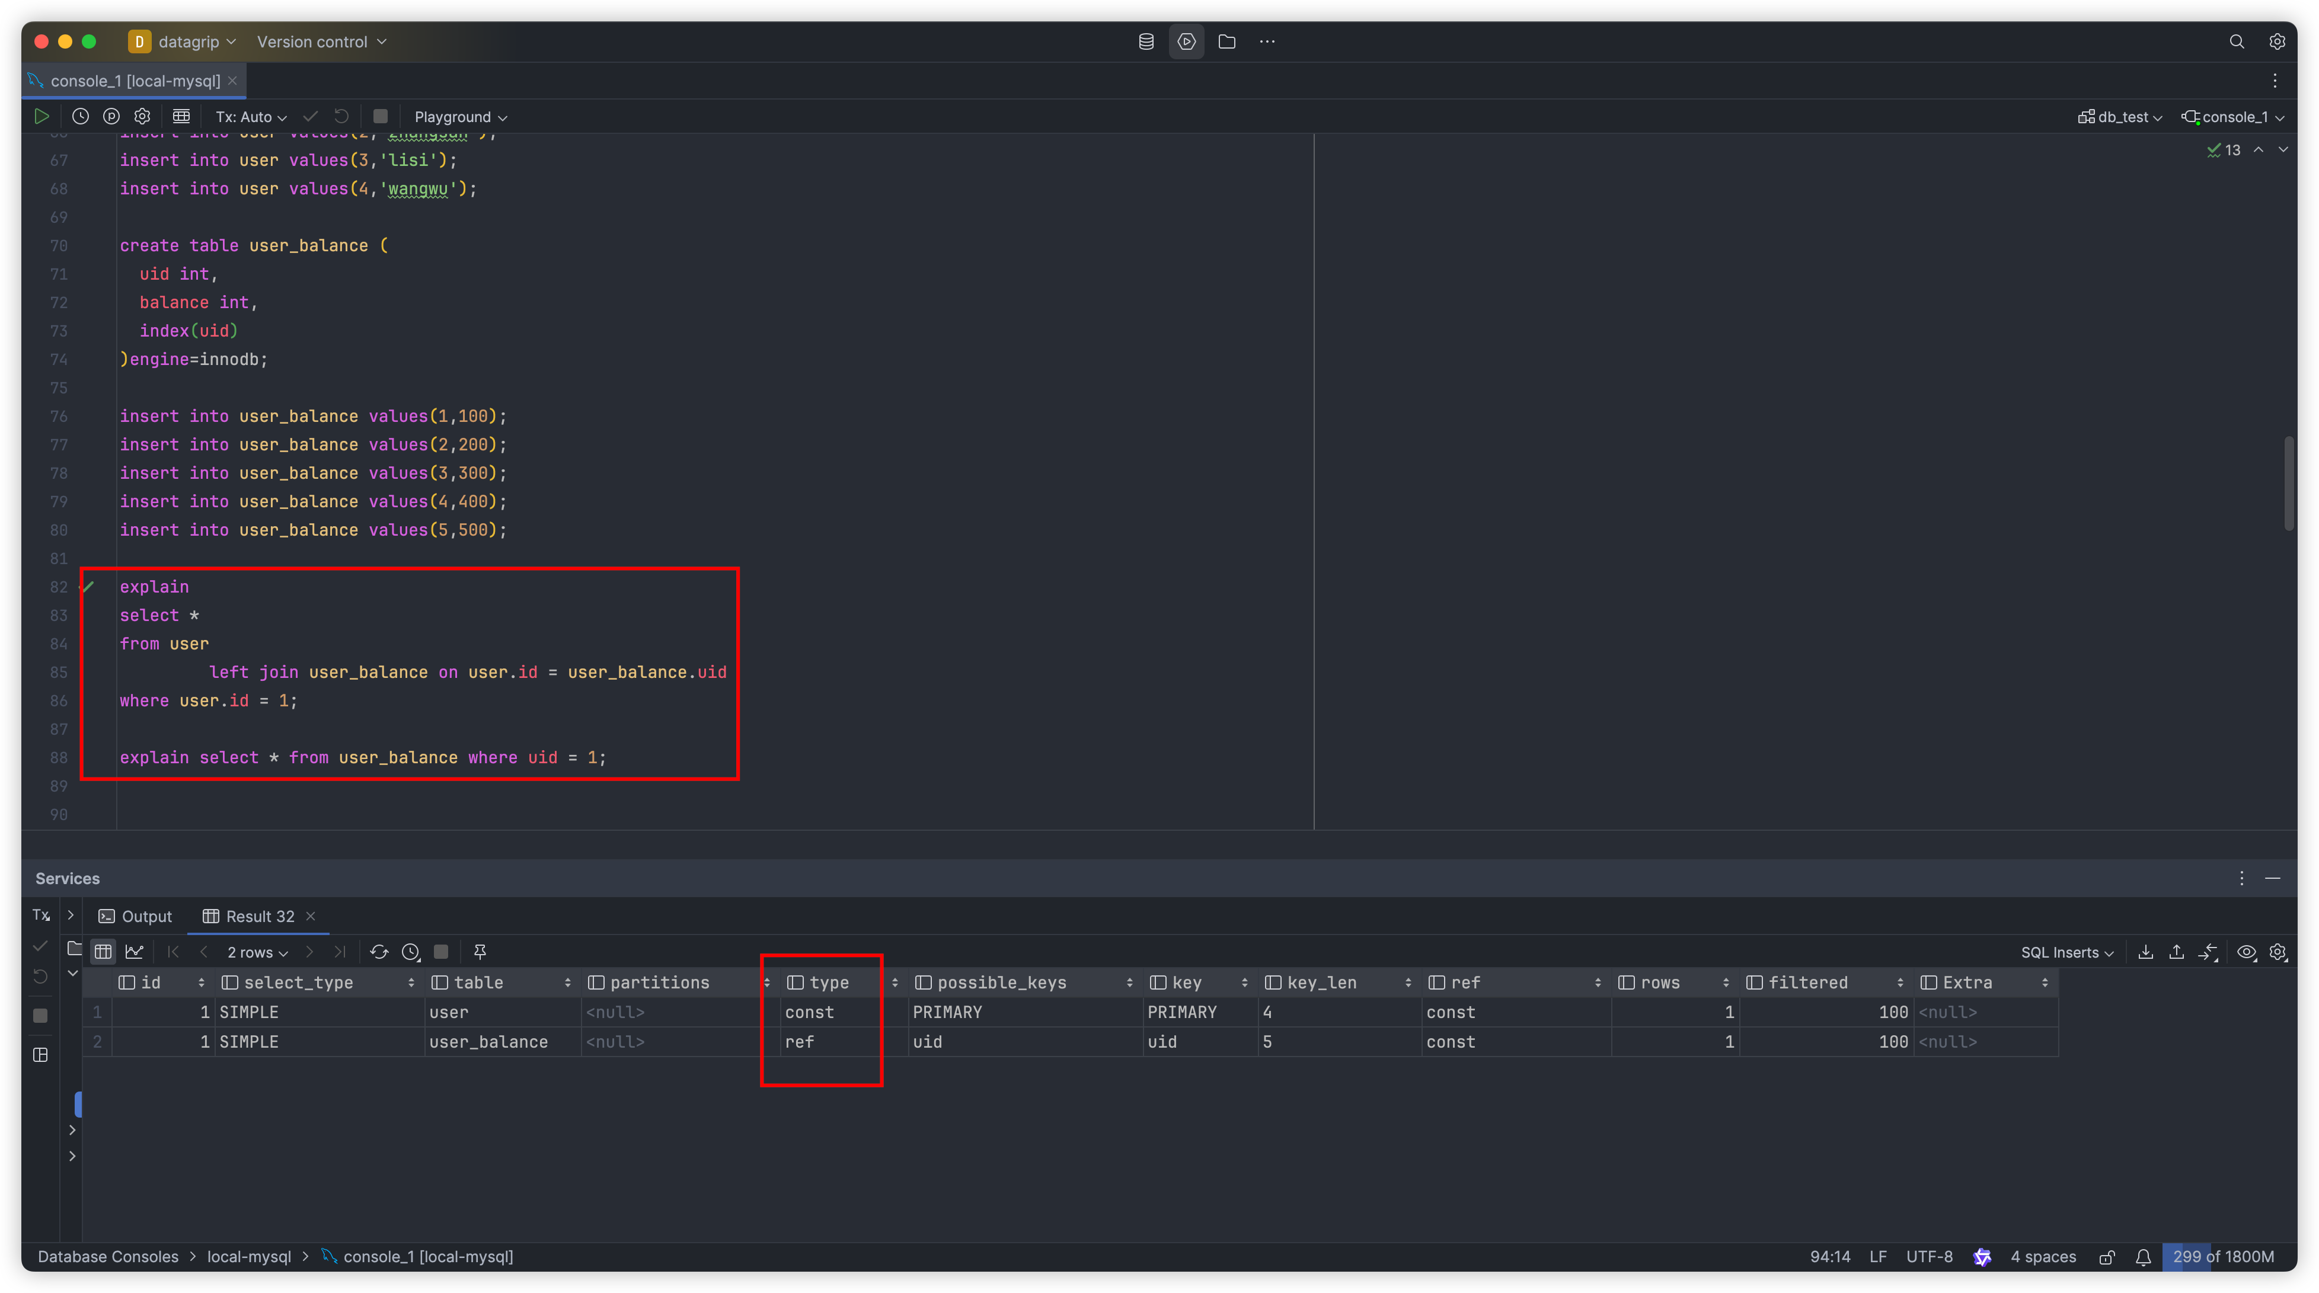This screenshot has height=1293, width=2319.
Task: Toggle auto-refresh clock in results toolbar
Action: (x=410, y=951)
